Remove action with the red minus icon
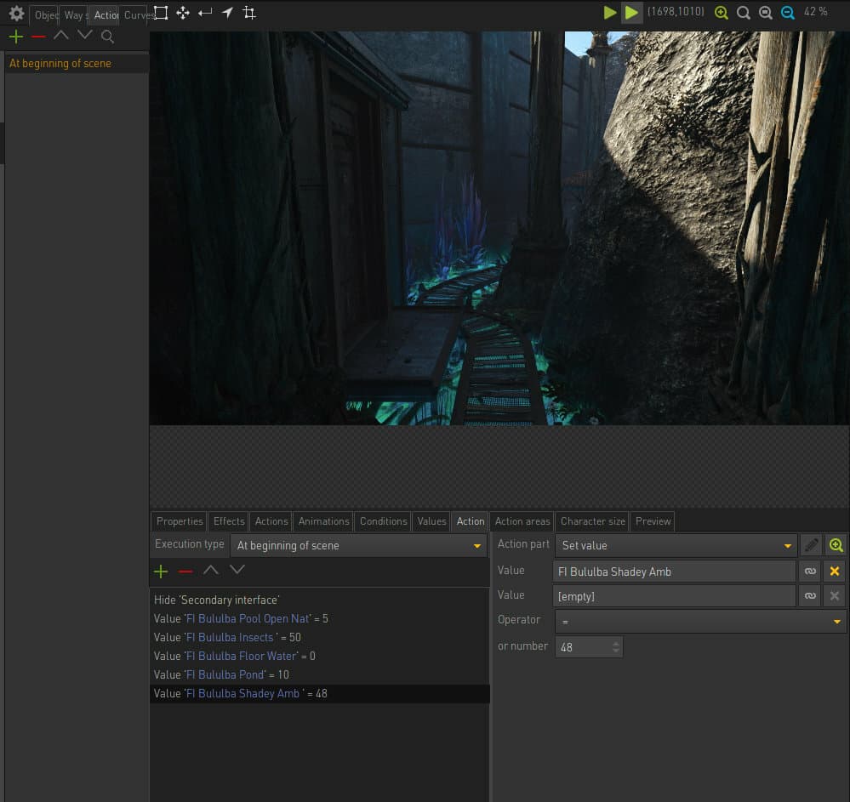This screenshot has height=802, width=850. point(38,37)
